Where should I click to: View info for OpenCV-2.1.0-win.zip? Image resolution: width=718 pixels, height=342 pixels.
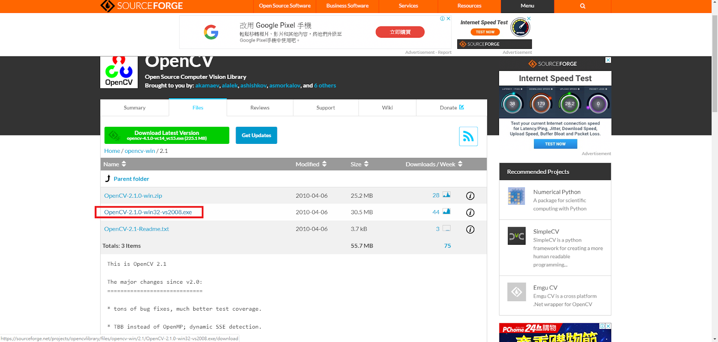pyautogui.click(x=470, y=196)
